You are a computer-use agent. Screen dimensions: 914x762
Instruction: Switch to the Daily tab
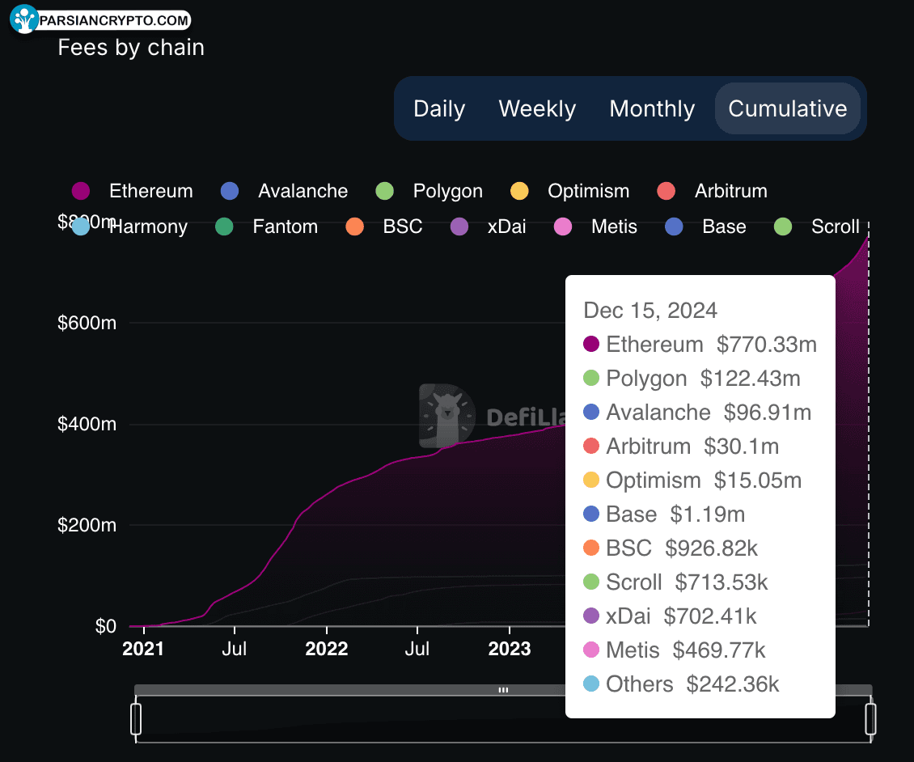pyautogui.click(x=439, y=108)
